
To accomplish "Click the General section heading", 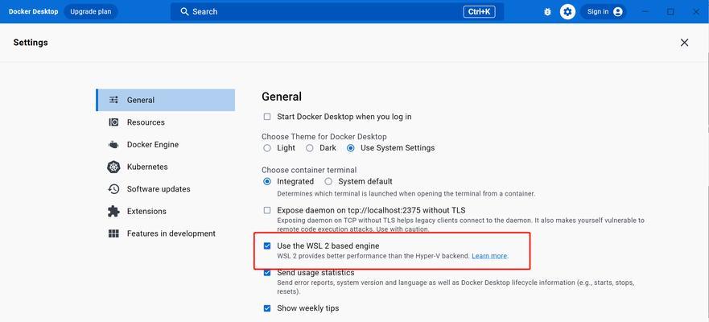I will coord(282,97).
